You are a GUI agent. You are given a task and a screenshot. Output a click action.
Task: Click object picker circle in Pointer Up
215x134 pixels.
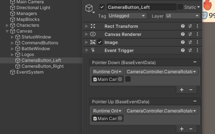click(x=120, y=118)
